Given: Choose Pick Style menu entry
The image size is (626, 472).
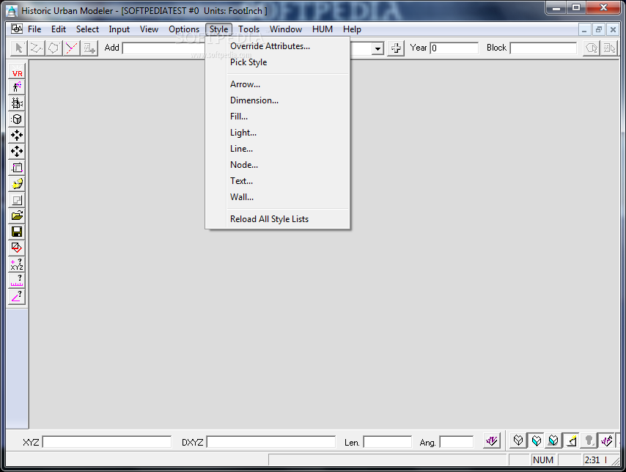Looking at the screenshot, I should coord(278,62).
